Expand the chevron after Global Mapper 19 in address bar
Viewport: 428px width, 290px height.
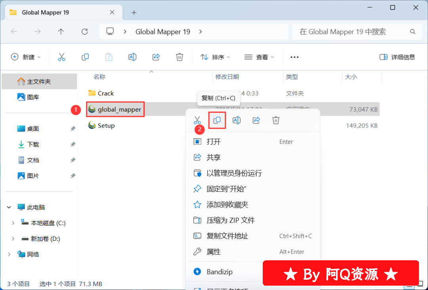tap(201, 32)
